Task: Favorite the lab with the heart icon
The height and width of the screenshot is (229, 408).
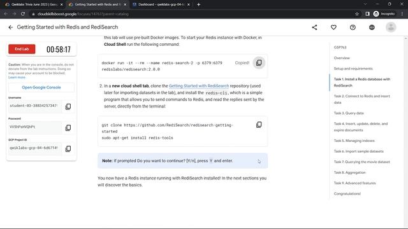Action: click(x=333, y=27)
